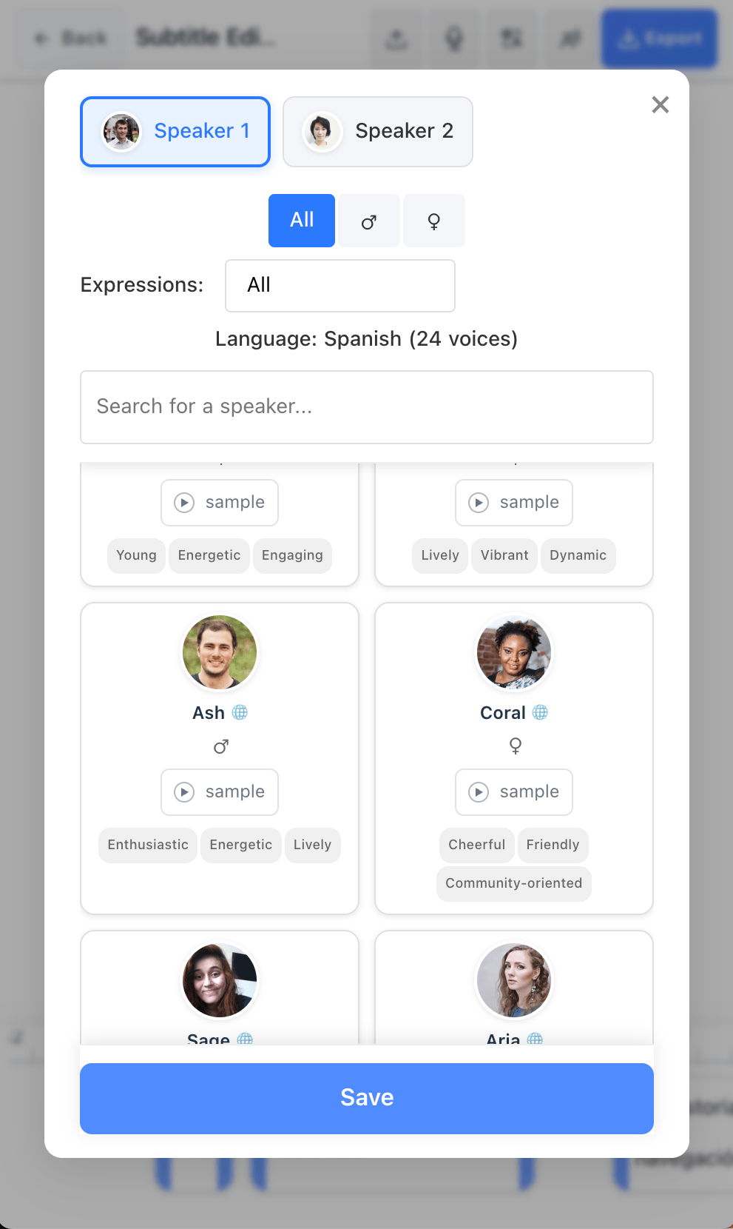Filter voices by male gender

(x=368, y=221)
